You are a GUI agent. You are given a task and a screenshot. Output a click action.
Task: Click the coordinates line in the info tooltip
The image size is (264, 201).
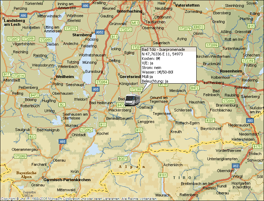162,54
